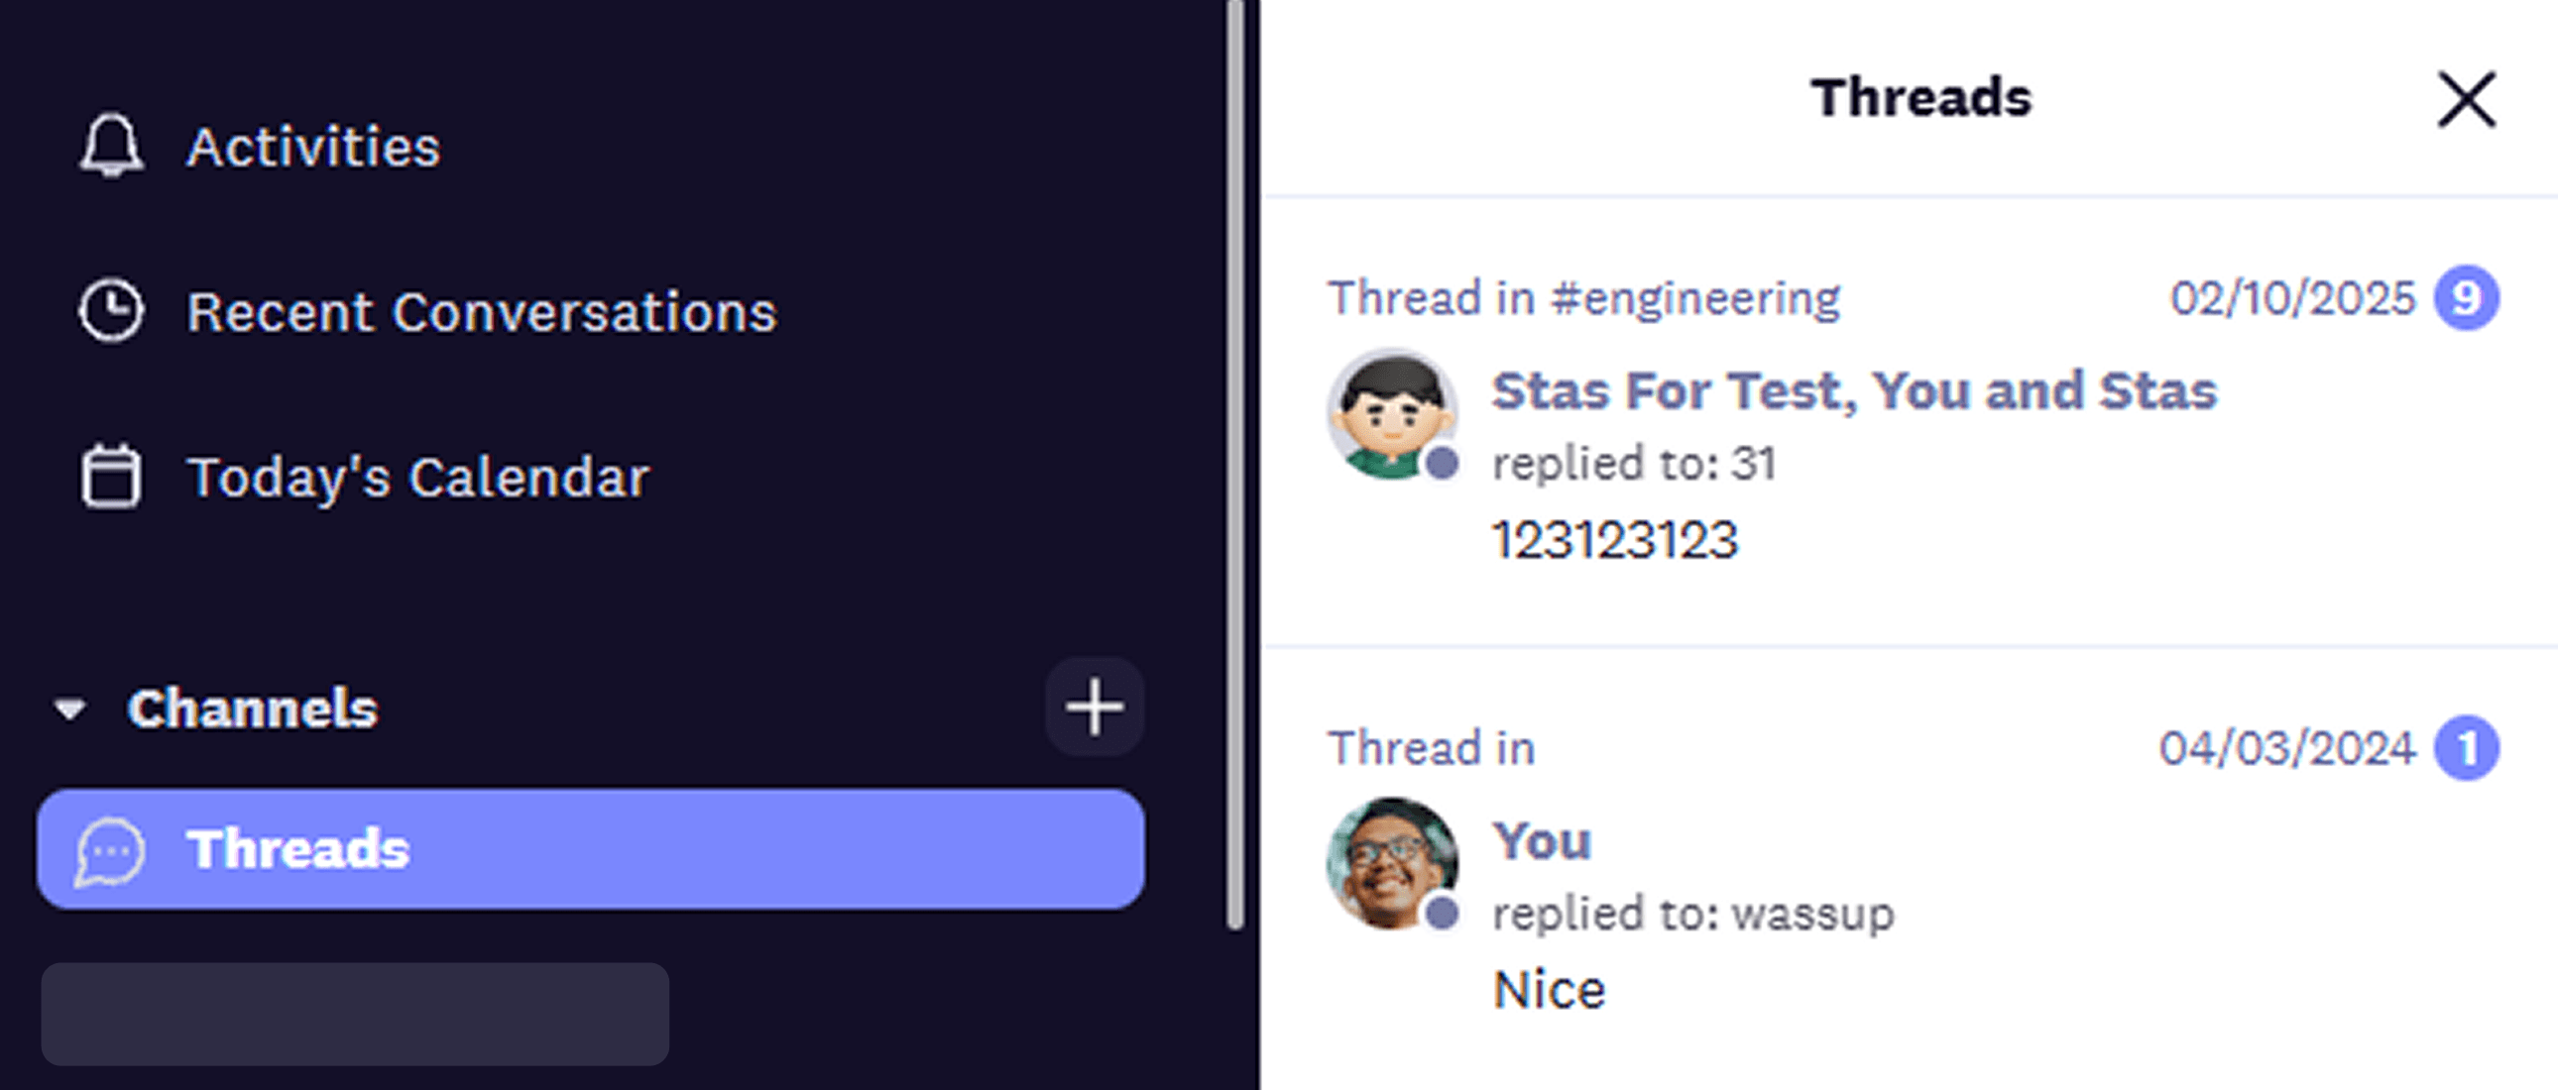Open Today's Calendar
The height and width of the screenshot is (1090, 2558).
pyautogui.click(x=418, y=478)
